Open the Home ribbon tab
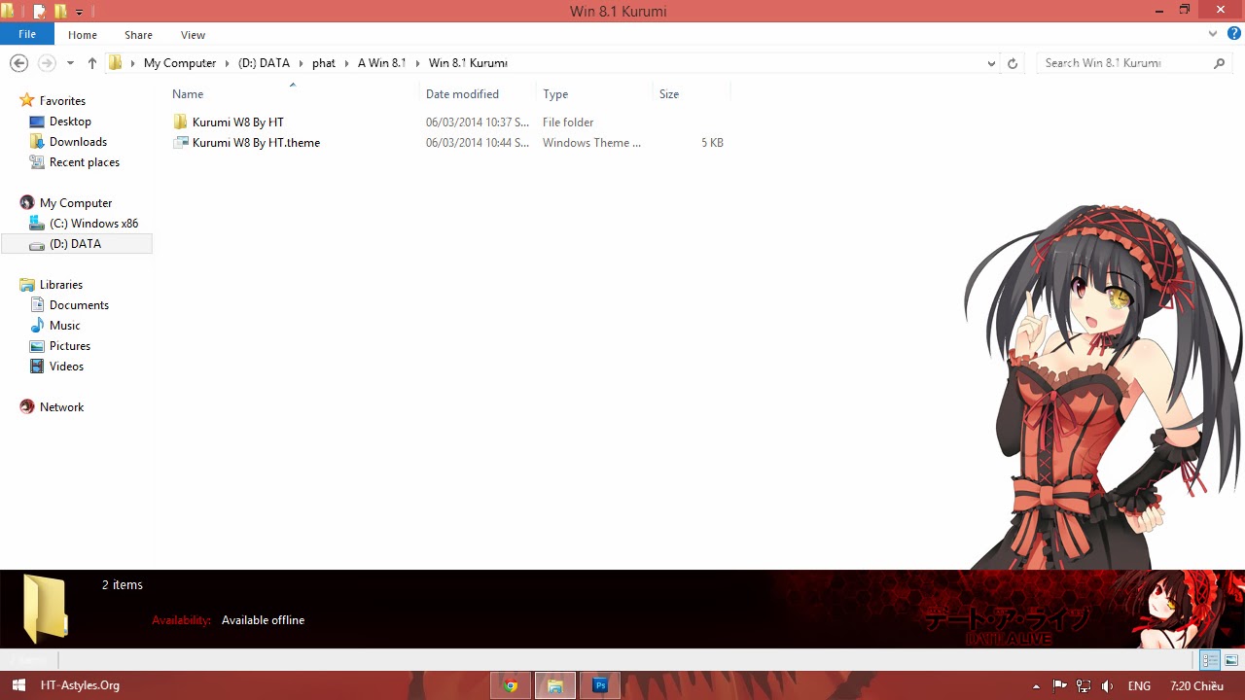The image size is (1245, 700). click(83, 35)
